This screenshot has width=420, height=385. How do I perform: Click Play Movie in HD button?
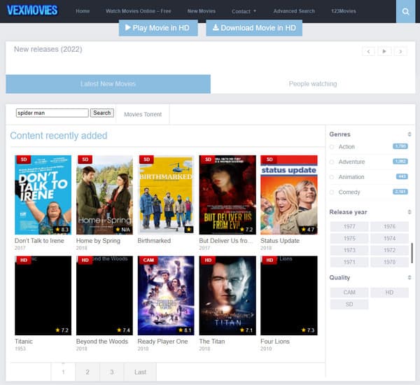(x=158, y=28)
